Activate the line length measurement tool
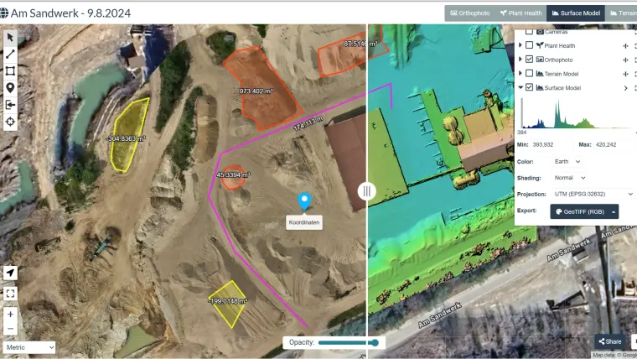The image size is (637, 359). point(10,54)
